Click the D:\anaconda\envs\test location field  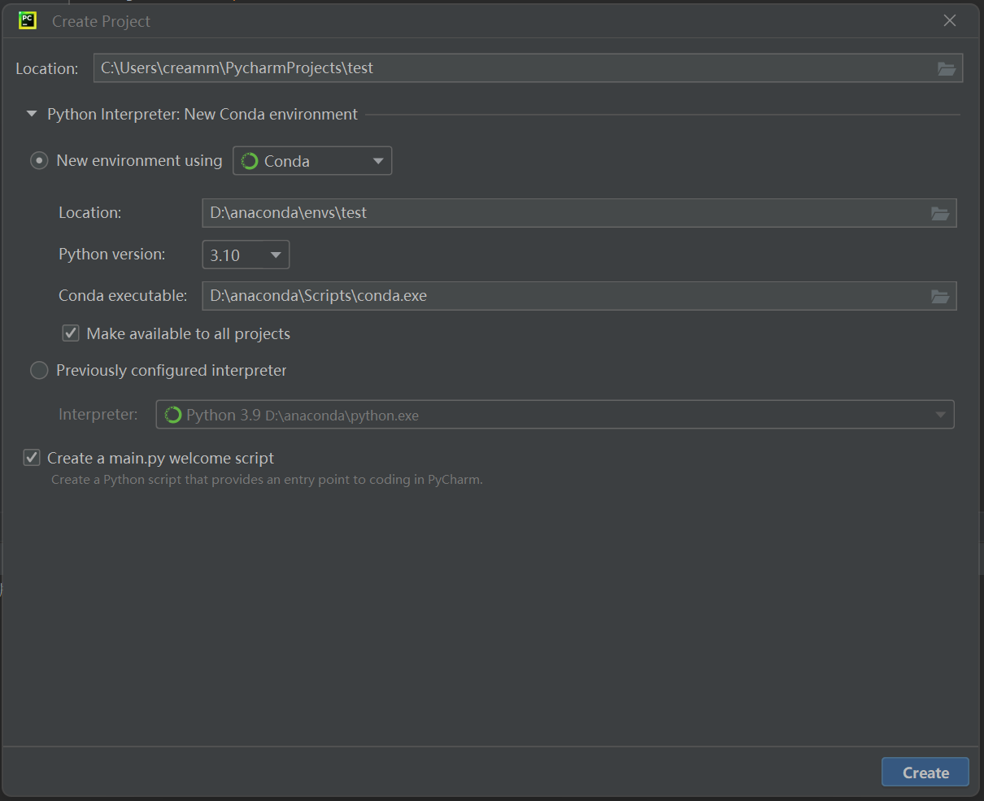point(561,214)
